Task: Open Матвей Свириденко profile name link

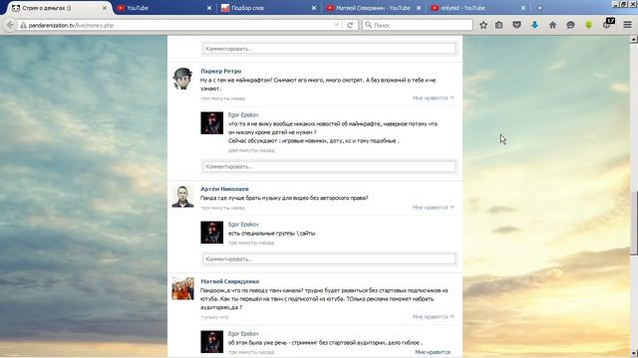Action: click(229, 281)
